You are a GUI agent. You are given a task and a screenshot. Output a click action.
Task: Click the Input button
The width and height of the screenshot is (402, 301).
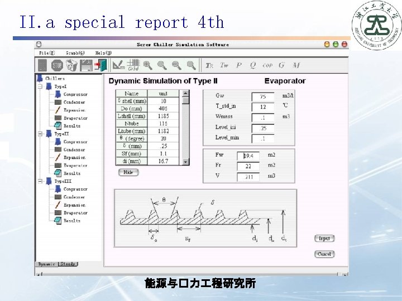[x=324, y=239]
